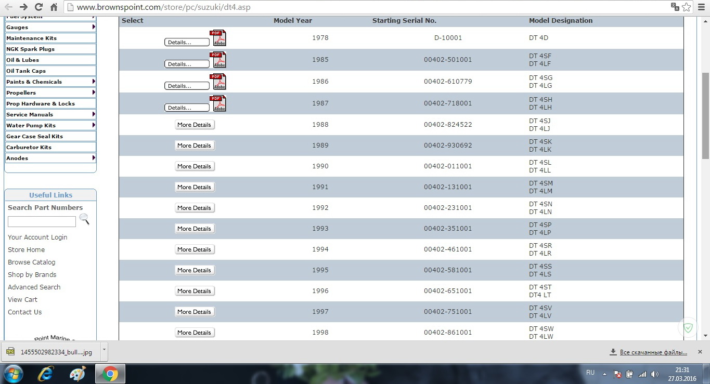Click More Details for model year 1988

click(195, 125)
